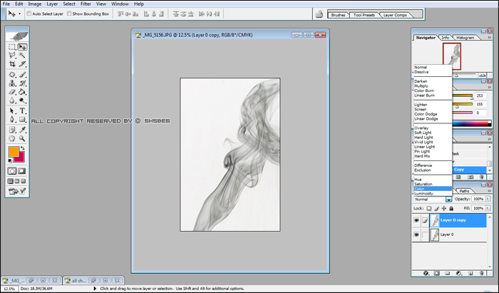Click the orange foreground color swatch

click(14, 152)
